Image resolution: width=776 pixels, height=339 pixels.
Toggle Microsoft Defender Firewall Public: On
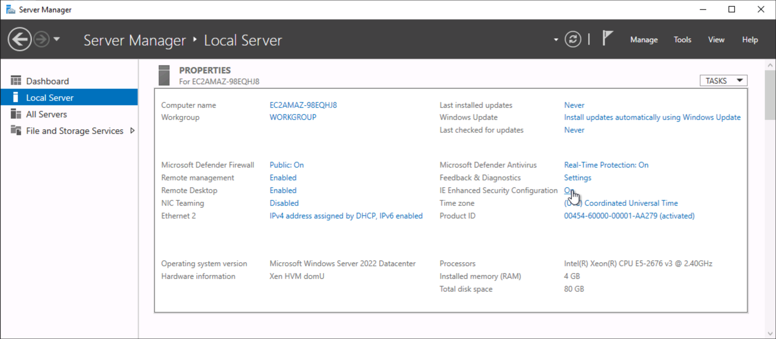(x=286, y=165)
